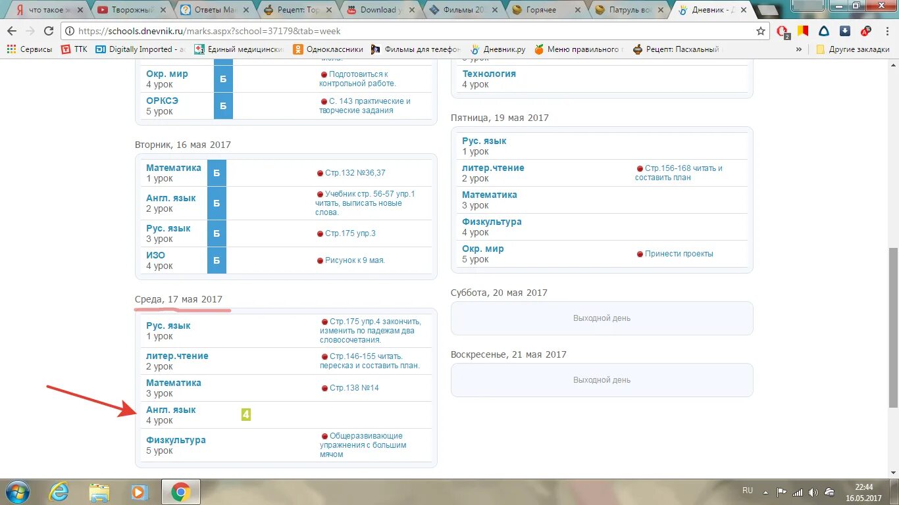Open the Дневник.ру bookmark
The width and height of the screenshot is (899, 505).
coord(498,49)
